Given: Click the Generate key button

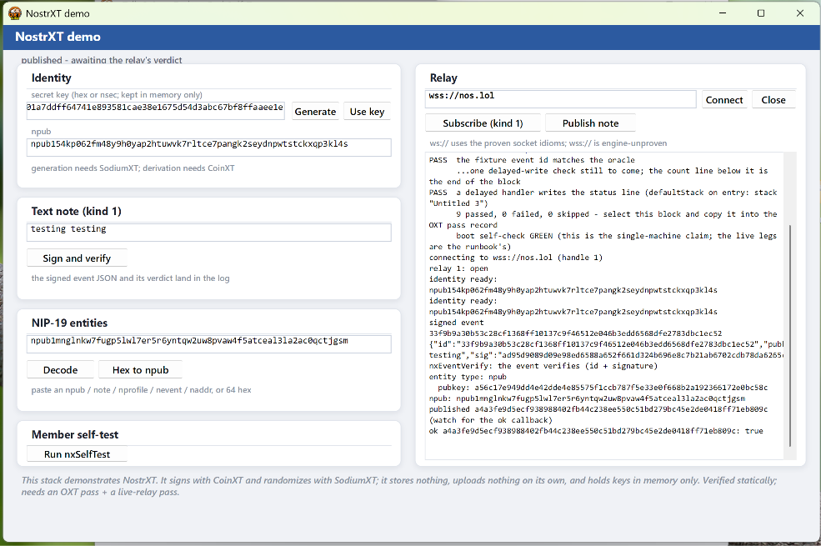Looking at the screenshot, I should point(315,112).
